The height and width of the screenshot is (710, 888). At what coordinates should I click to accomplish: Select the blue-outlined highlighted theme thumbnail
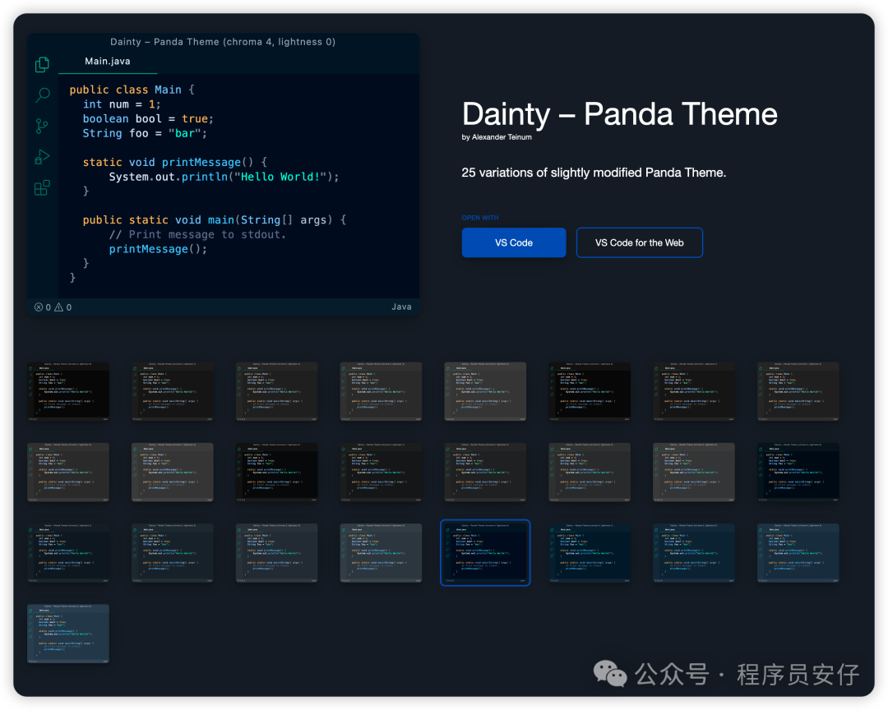[485, 553]
